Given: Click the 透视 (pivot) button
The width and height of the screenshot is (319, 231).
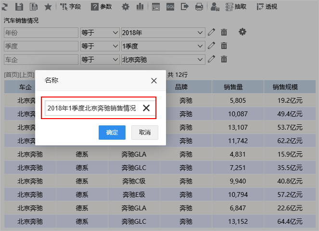Looking at the screenshot, I should (x=267, y=7).
